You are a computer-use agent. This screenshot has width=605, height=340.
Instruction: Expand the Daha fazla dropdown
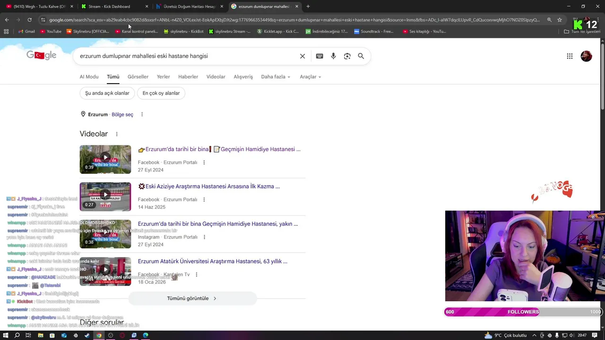[x=276, y=77]
